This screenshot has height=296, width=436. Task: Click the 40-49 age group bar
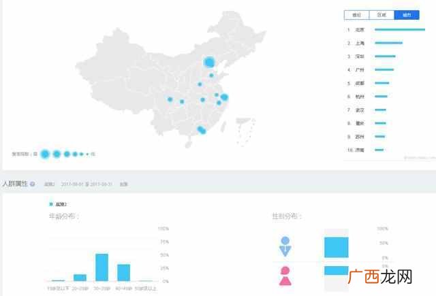tap(123, 273)
